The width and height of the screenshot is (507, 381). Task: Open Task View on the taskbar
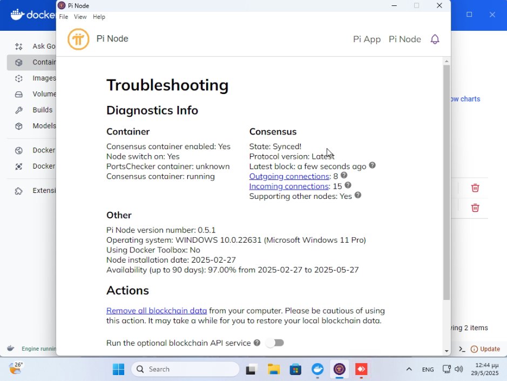click(251, 369)
